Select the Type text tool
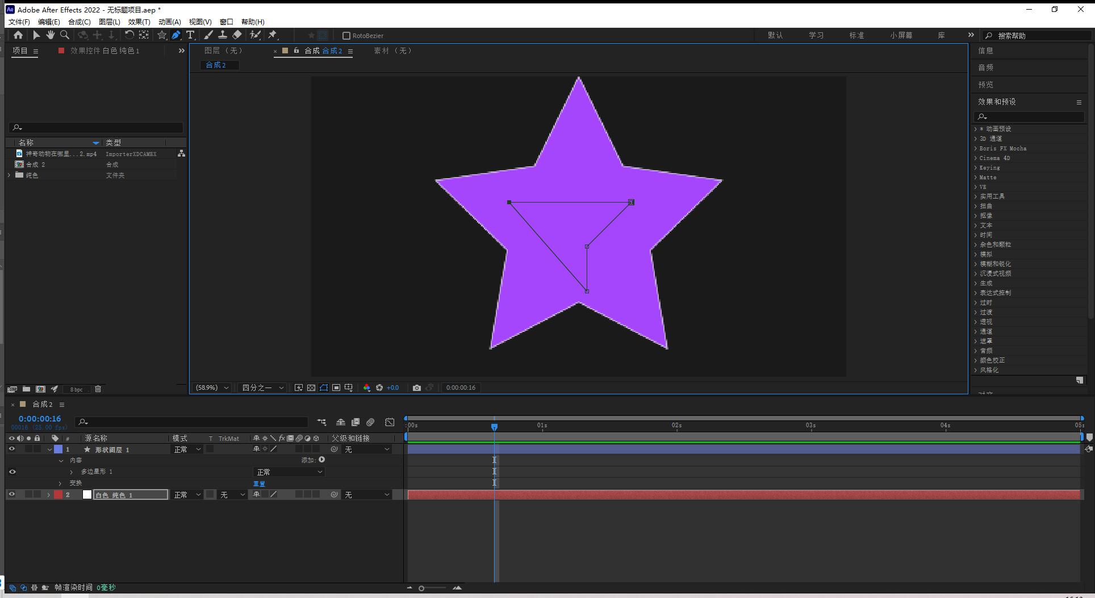This screenshot has height=598, width=1095. click(x=190, y=35)
